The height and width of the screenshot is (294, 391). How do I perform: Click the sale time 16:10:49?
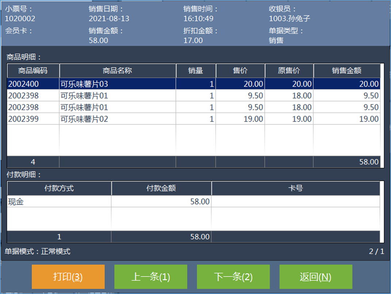pos(199,19)
